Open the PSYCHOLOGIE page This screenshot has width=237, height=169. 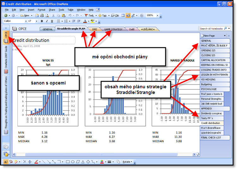tap(215, 89)
